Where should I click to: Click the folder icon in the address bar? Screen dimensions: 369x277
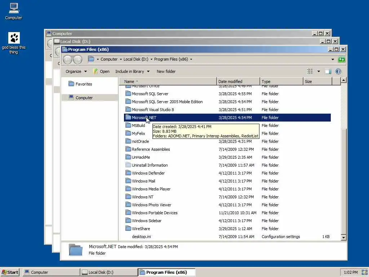(91, 59)
